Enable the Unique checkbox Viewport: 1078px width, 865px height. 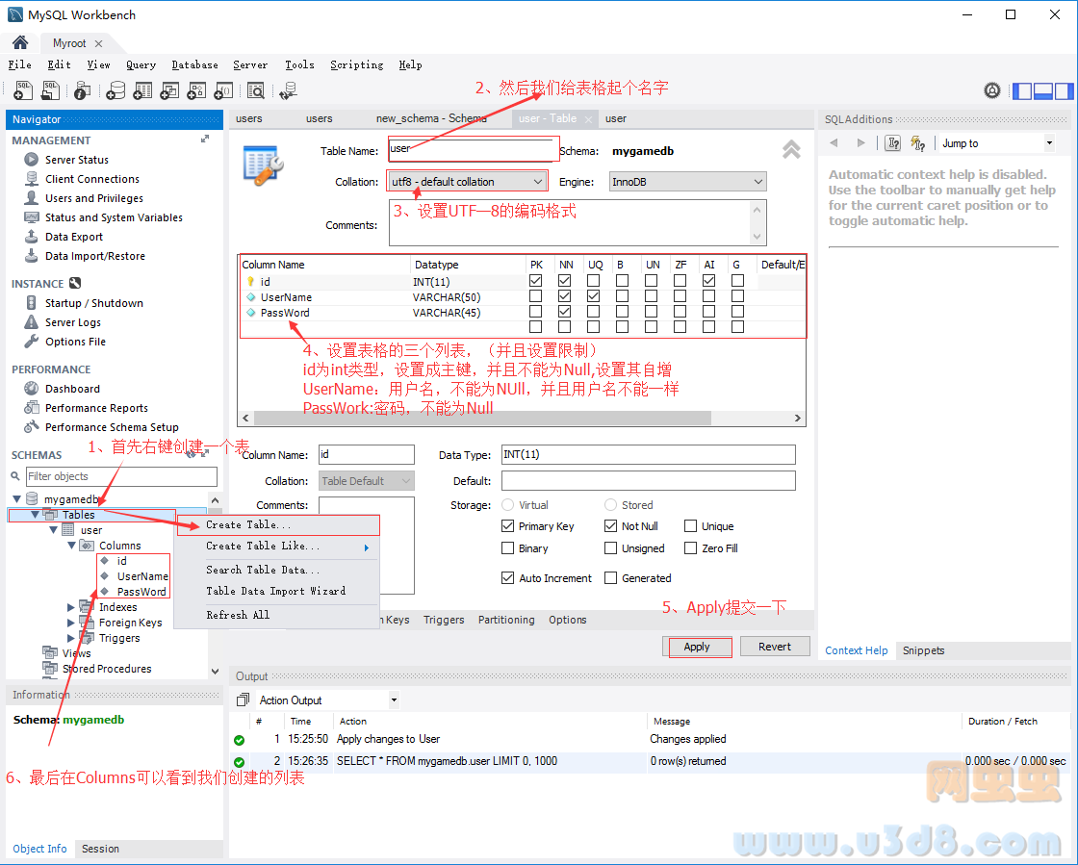690,526
